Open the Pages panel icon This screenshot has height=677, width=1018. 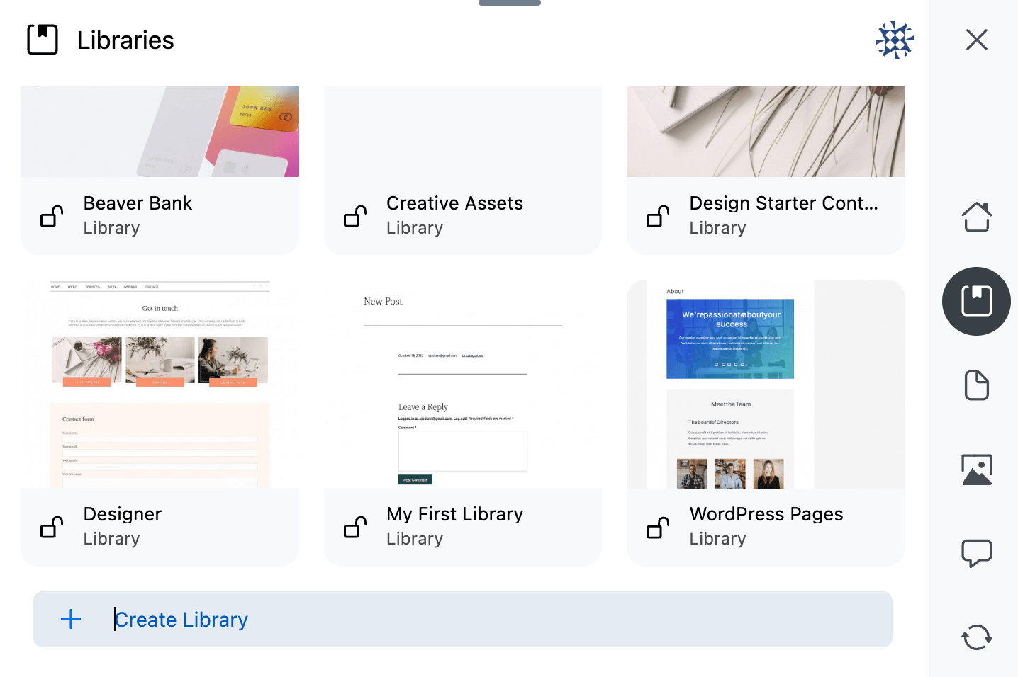click(976, 385)
